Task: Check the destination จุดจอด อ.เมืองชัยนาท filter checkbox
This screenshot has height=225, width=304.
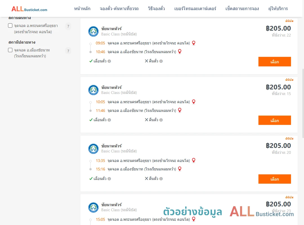Action: click(x=10, y=50)
